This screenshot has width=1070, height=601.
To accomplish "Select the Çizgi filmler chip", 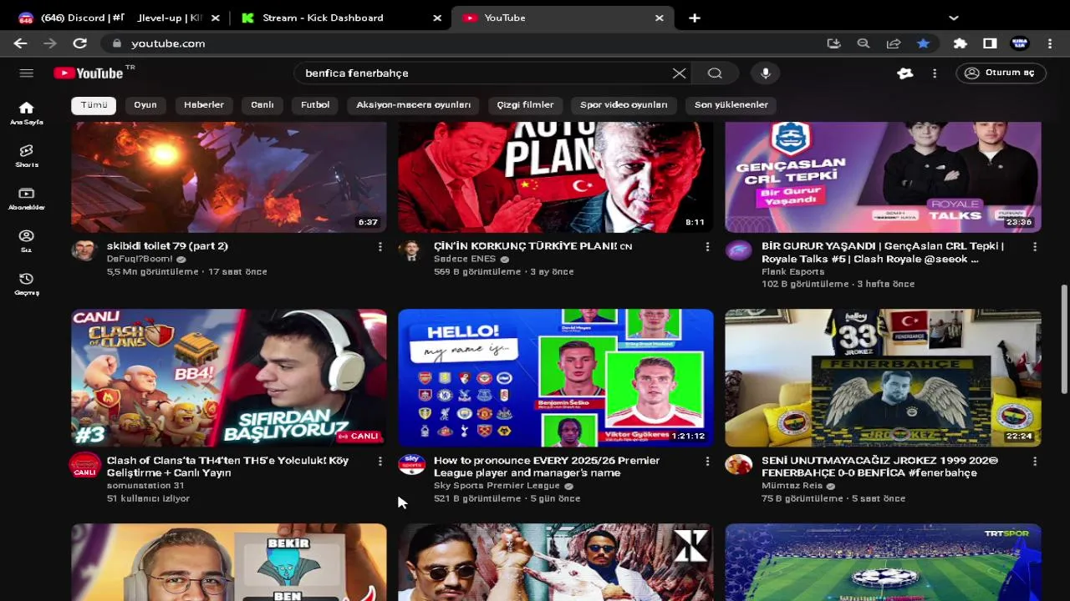I will point(526,105).
